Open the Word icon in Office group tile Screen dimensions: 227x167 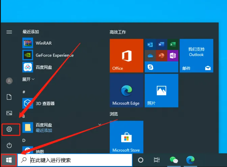point(161,45)
